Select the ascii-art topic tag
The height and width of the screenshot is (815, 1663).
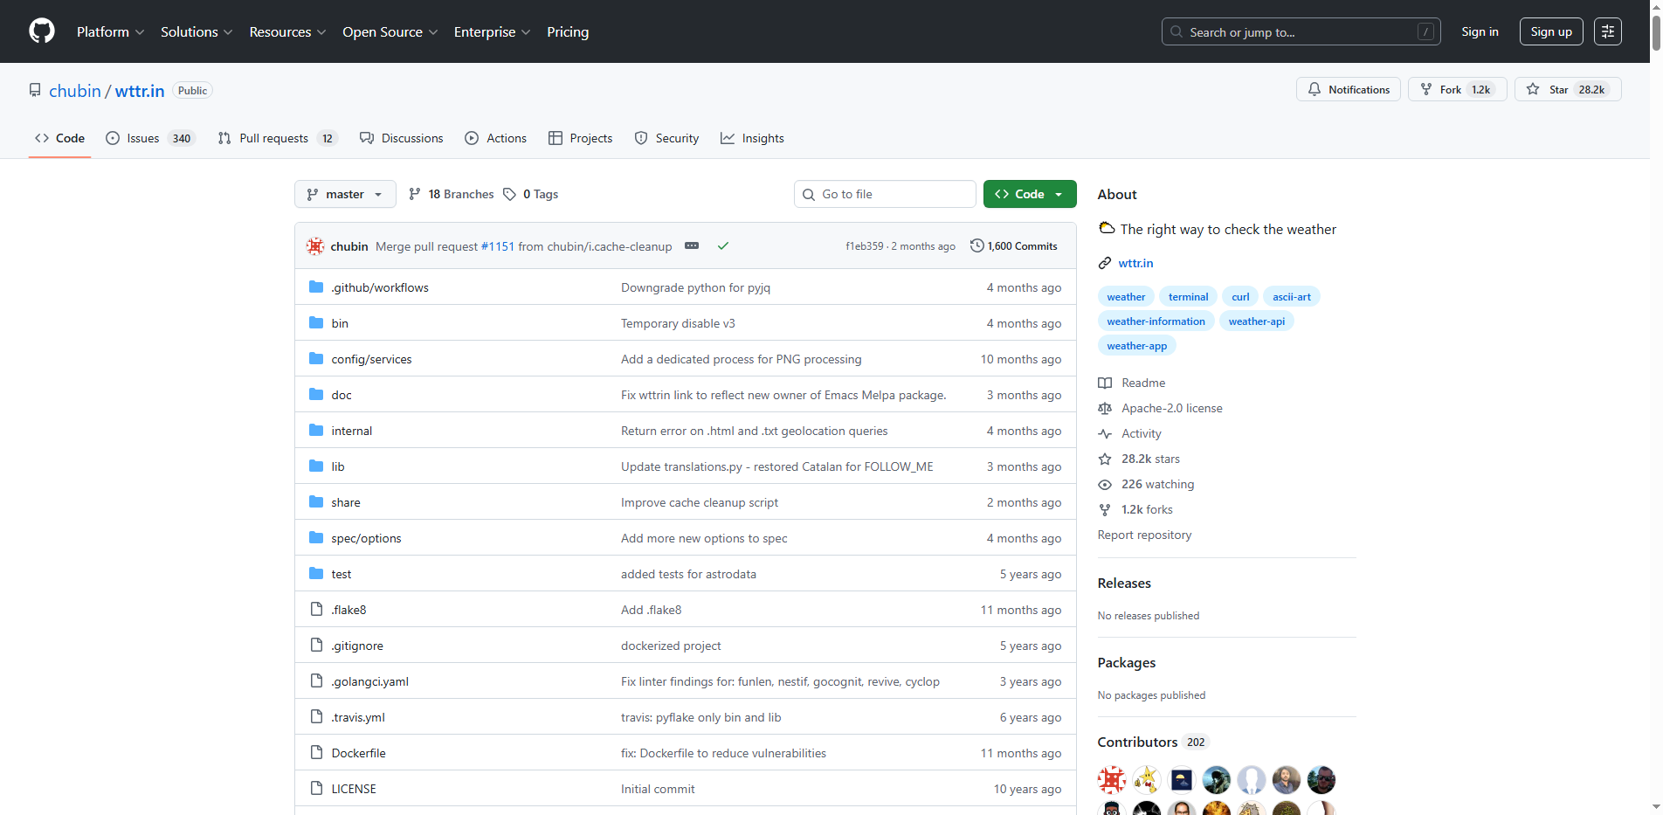(x=1291, y=297)
